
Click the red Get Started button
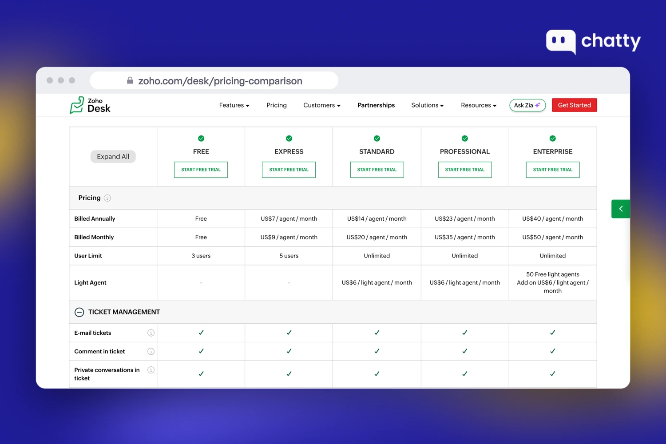(x=575, y=105)
